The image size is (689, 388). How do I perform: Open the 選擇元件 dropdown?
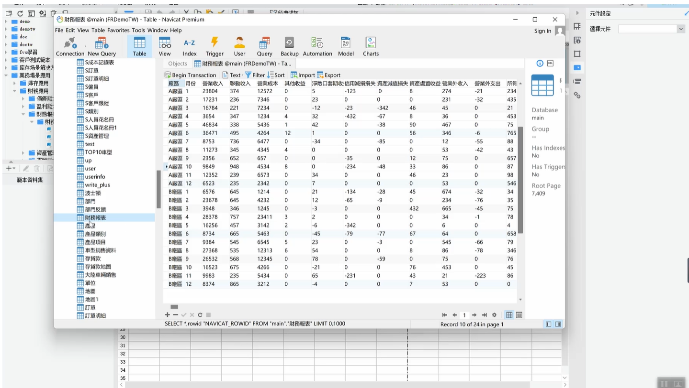681,29
